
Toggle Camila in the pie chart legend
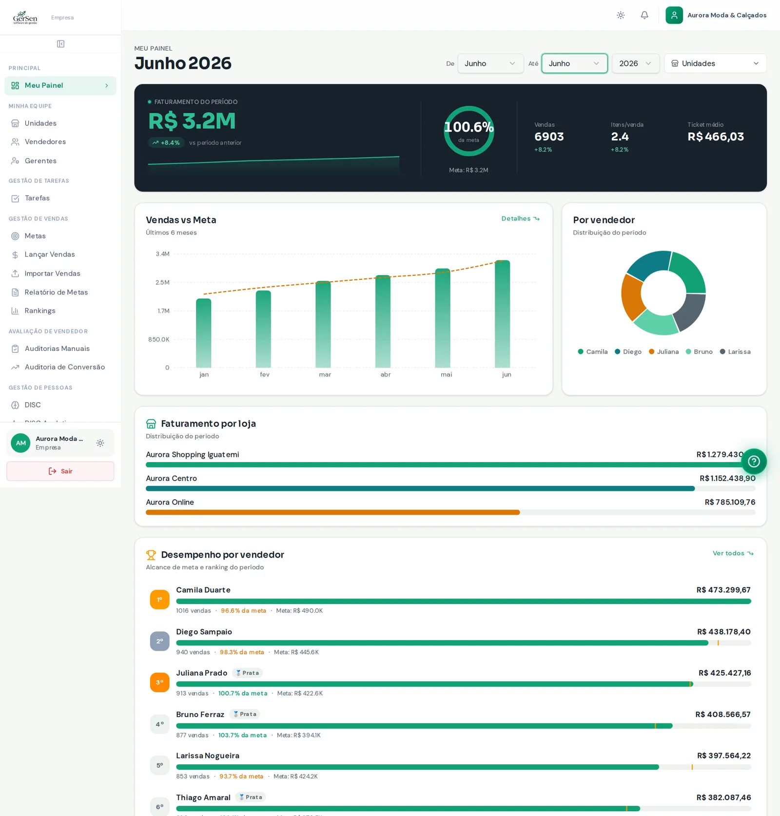[x=592, y=351]
